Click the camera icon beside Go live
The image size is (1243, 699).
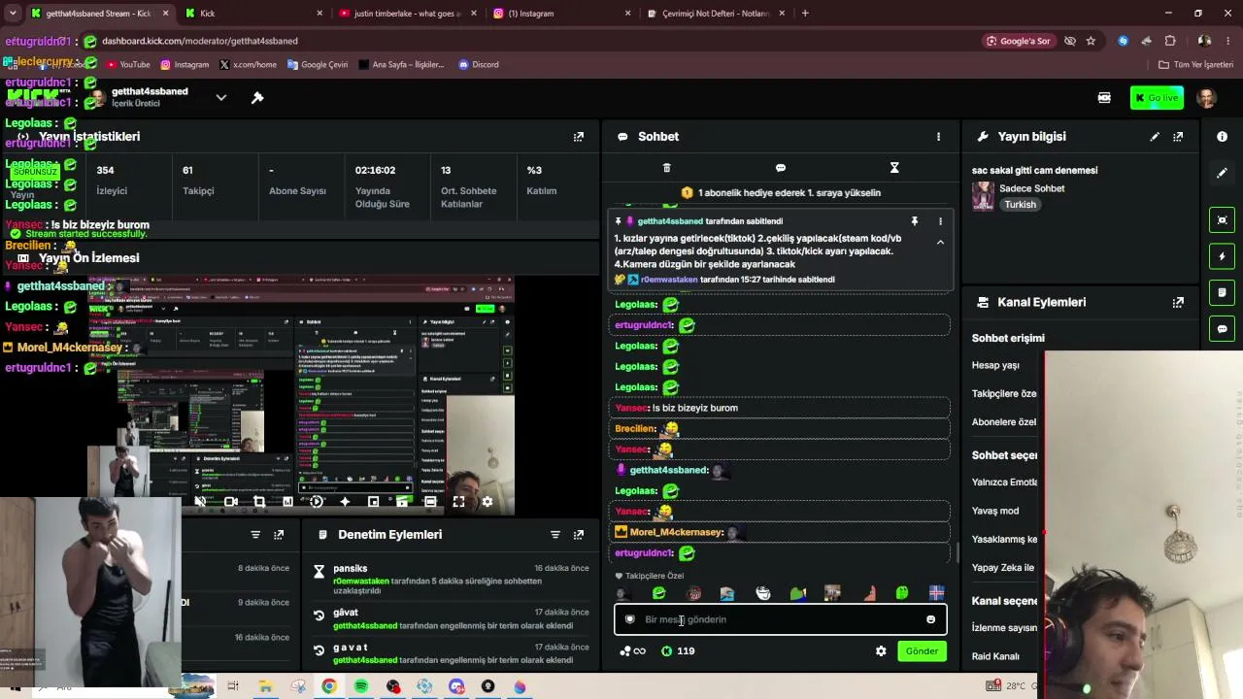click(x=1104, y=97)
